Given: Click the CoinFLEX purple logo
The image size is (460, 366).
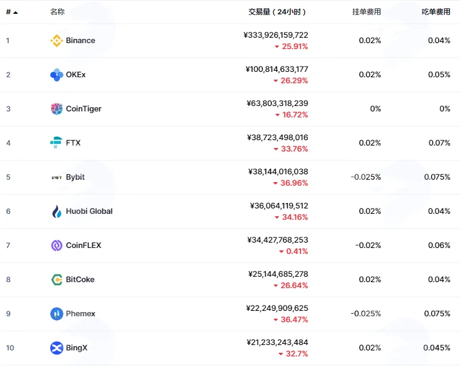Looking at the screenshot, I should [57, 245].
